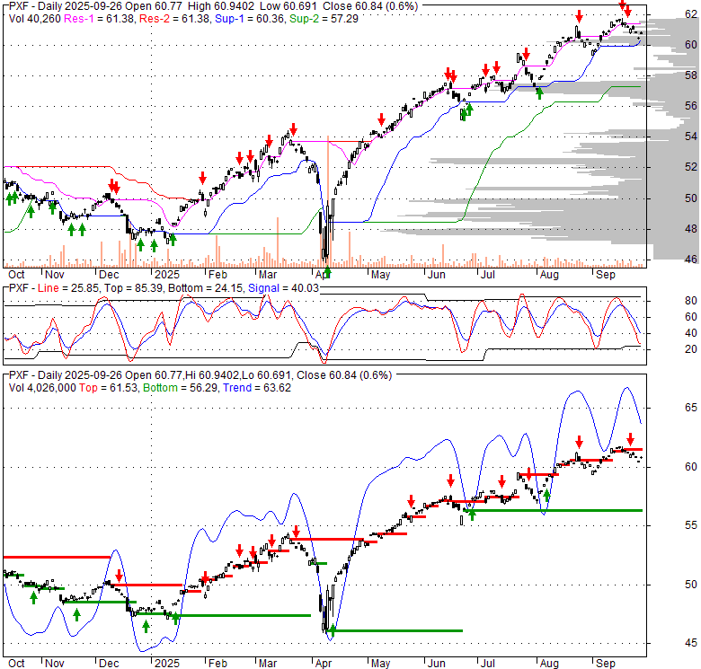The image size is (701, 669).
Task: Click the green buy arrow at the April low in the top chart
Action: (328, 270)
